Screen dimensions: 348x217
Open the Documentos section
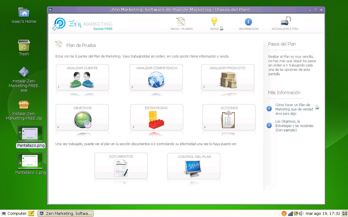point(121,166)
